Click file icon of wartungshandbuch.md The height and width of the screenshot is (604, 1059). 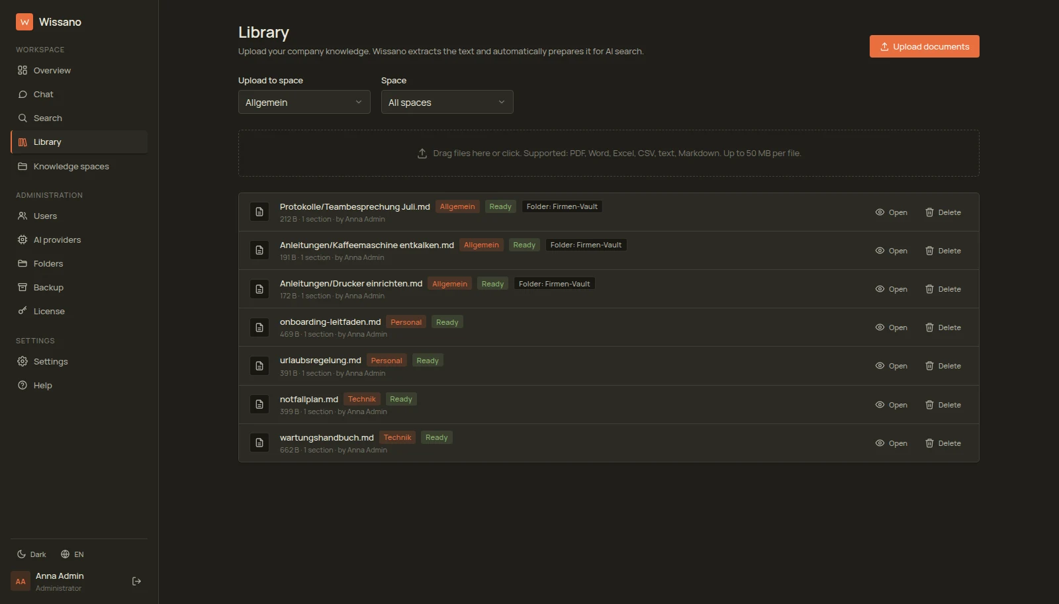tap(259, 443)
